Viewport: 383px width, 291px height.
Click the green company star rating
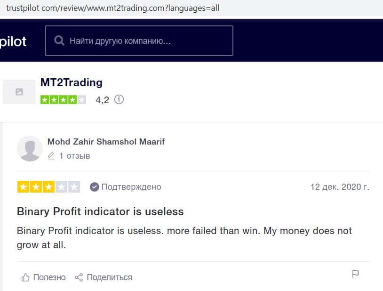[x=63, y=100]
